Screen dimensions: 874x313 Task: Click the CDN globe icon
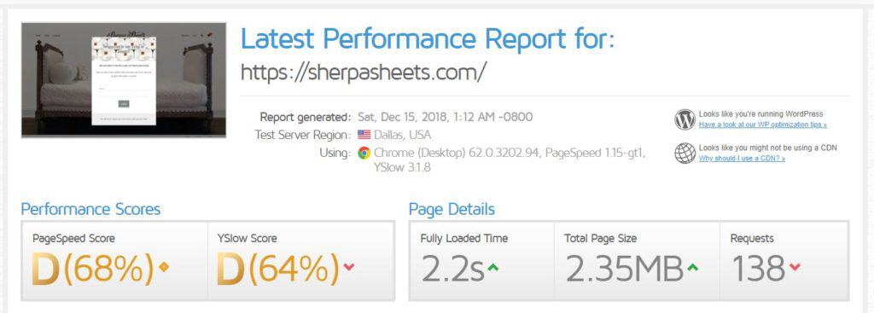click(x=685, y=154)
